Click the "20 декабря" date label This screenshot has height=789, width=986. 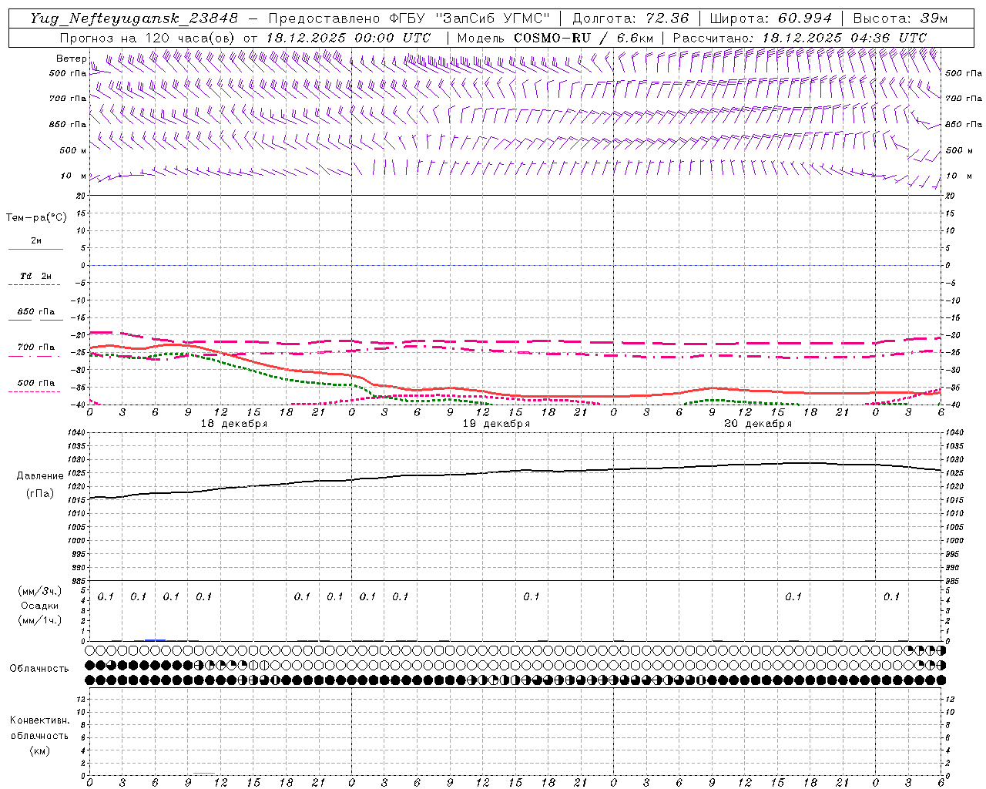pyautogui.click(x=758, y=424)
